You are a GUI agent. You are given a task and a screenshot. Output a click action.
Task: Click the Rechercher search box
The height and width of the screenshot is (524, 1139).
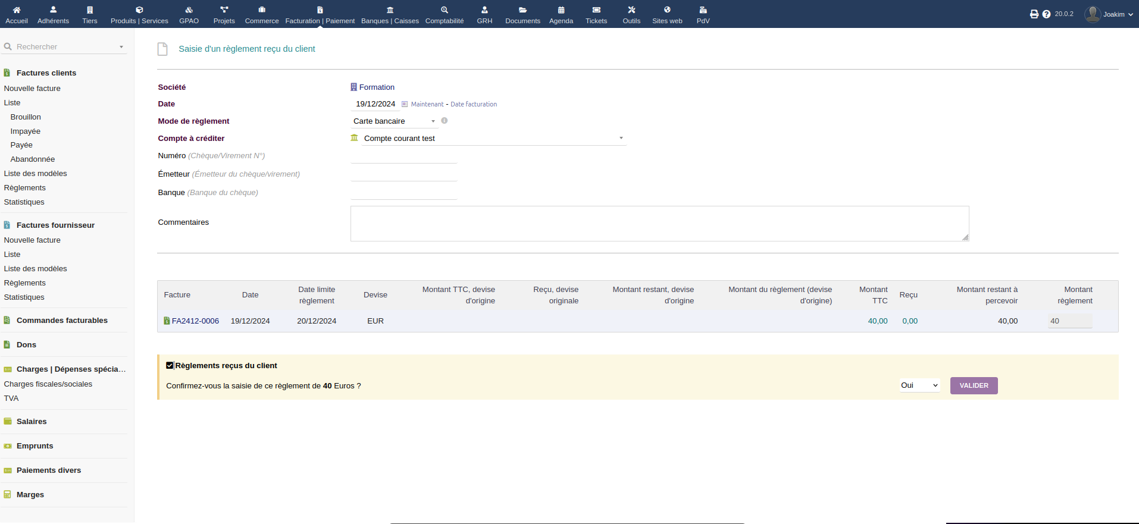[x=64, y=47]
